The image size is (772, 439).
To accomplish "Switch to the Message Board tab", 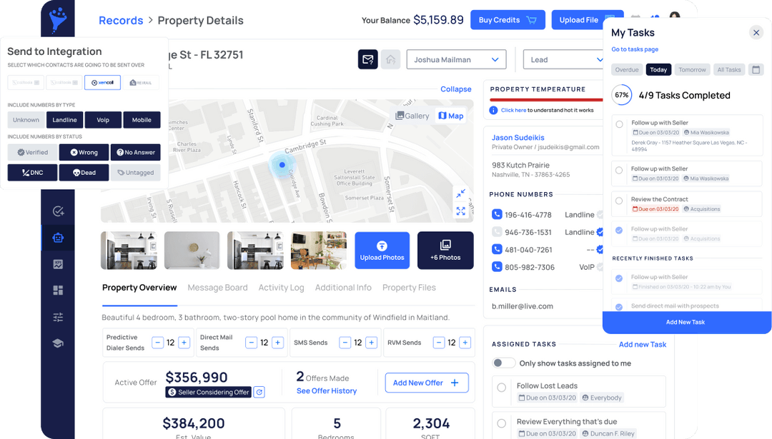I will (x=217, y=288).
